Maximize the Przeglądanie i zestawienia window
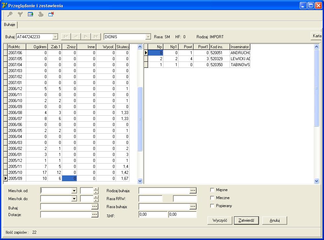This screenshot has width=324, height=240. click(x=311, y=5)
